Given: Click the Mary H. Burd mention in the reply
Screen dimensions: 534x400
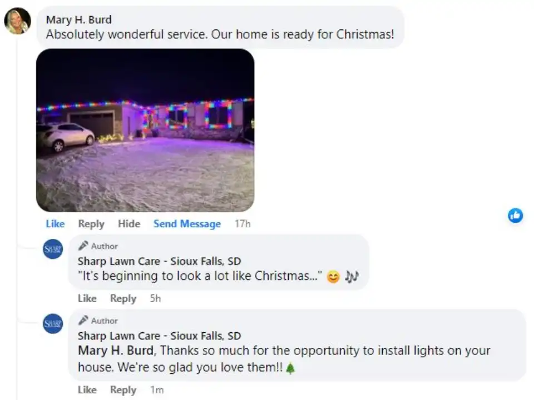Looking at the screenshot, I should click(x=111, y=351).
